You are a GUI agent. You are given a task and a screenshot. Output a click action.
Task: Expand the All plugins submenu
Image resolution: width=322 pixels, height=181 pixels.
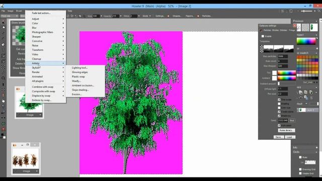[46, 81]
